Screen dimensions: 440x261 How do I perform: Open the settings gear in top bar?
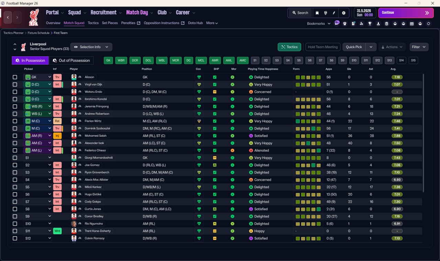[x=344, y=13]
